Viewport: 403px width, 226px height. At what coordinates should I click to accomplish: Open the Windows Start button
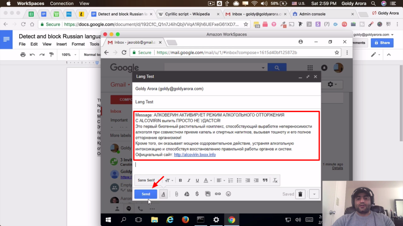pos(108,220)
